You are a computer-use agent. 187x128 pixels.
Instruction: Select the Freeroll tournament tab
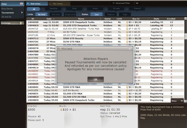[x=137, y=9]
